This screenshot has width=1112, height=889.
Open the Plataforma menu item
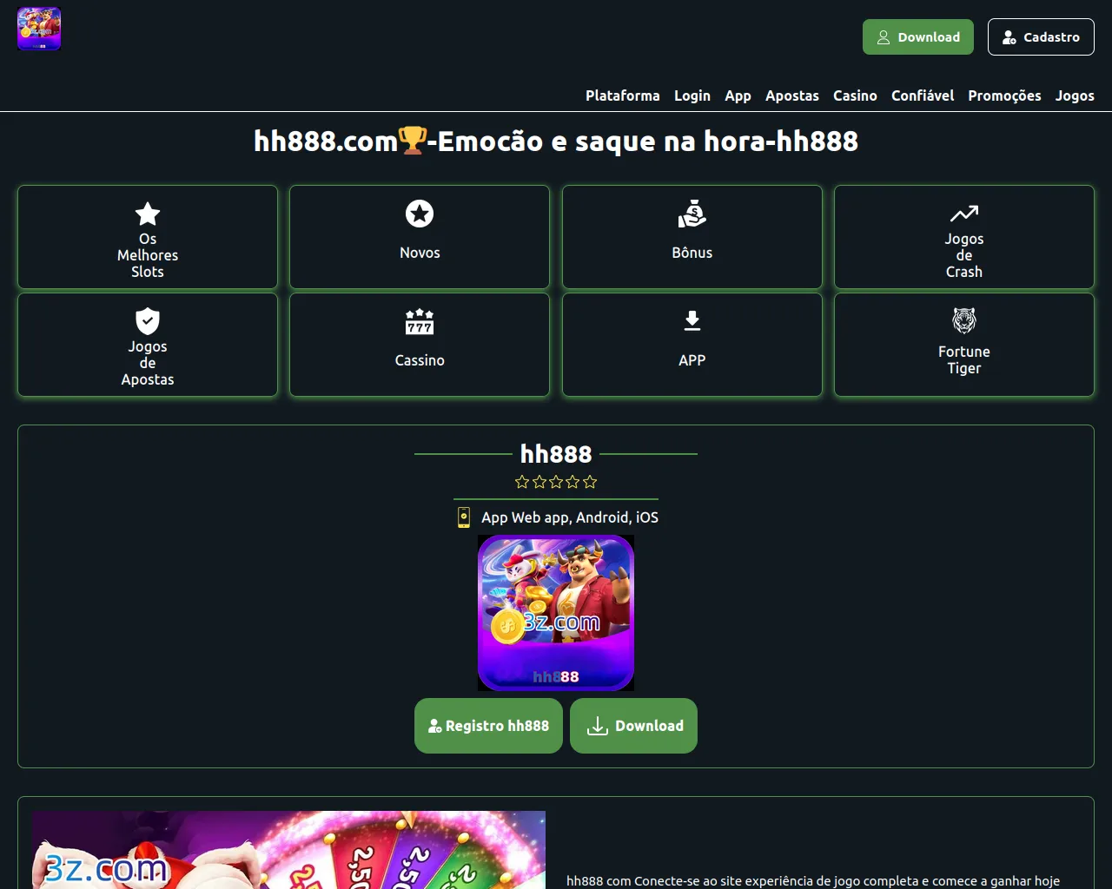tap(623, 95)
